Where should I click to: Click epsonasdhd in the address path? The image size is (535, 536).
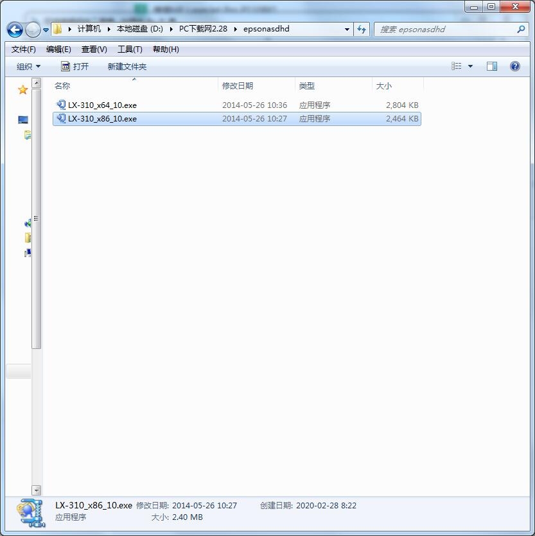tap(266, 29)
